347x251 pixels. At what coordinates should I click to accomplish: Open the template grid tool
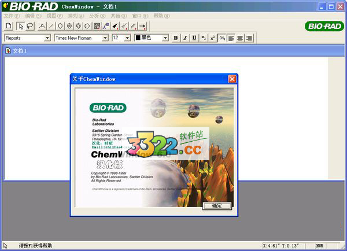tap(97, 26)
